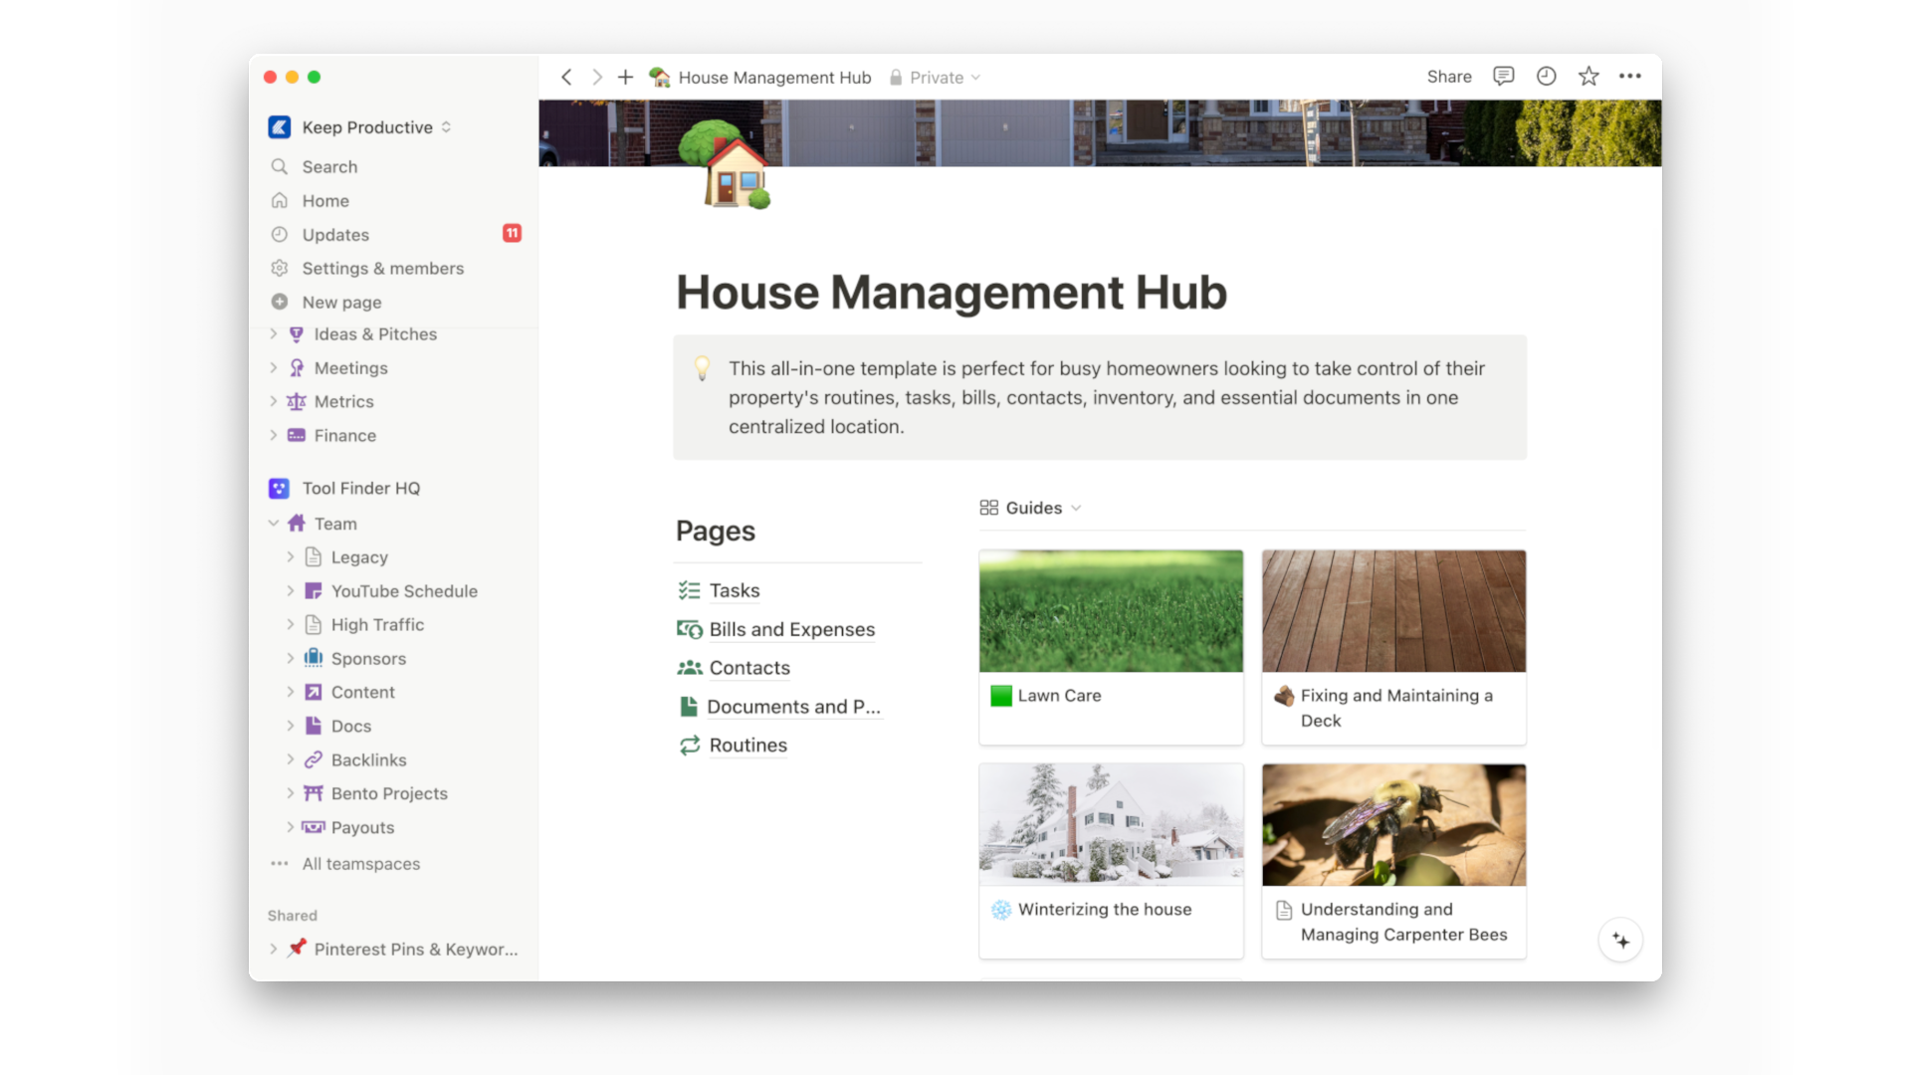This screenshot has height=1075, width=1911.
Task: Open Search in the sidebar
Action: (x=329, y=167)
